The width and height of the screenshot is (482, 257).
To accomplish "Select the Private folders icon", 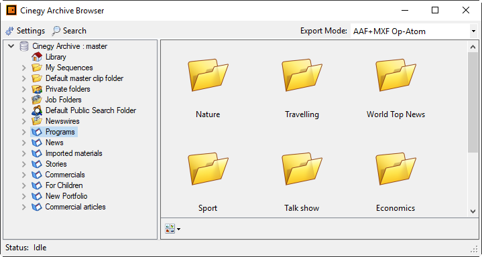I will 37,89.
